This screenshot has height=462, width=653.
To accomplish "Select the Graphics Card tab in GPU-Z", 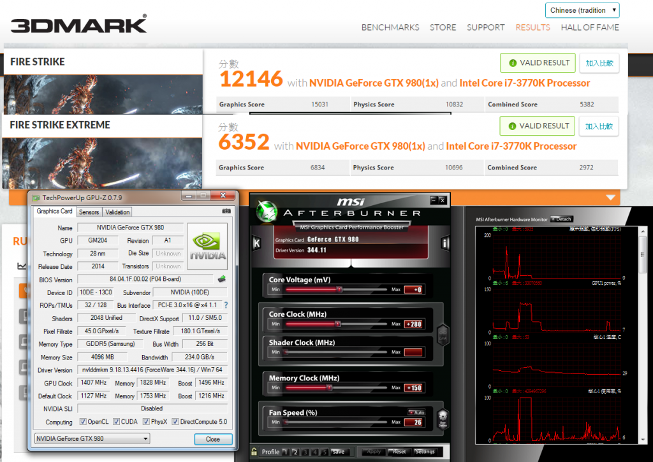I will tap(55, 211).
